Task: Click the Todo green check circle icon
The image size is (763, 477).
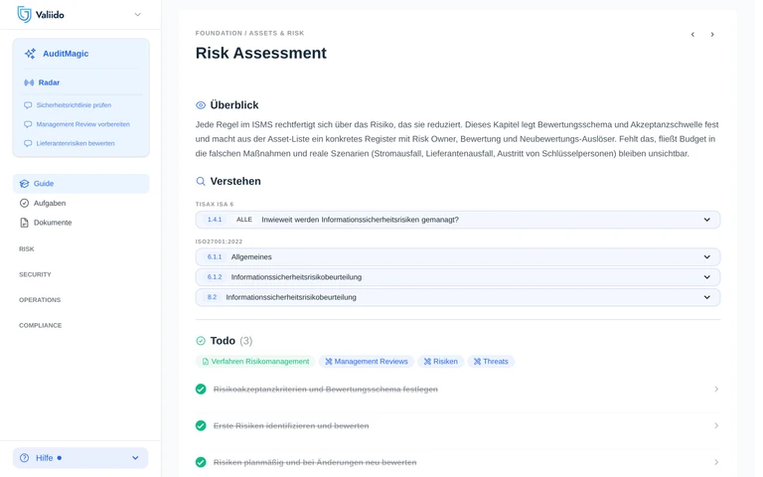Action: [201, 341]
